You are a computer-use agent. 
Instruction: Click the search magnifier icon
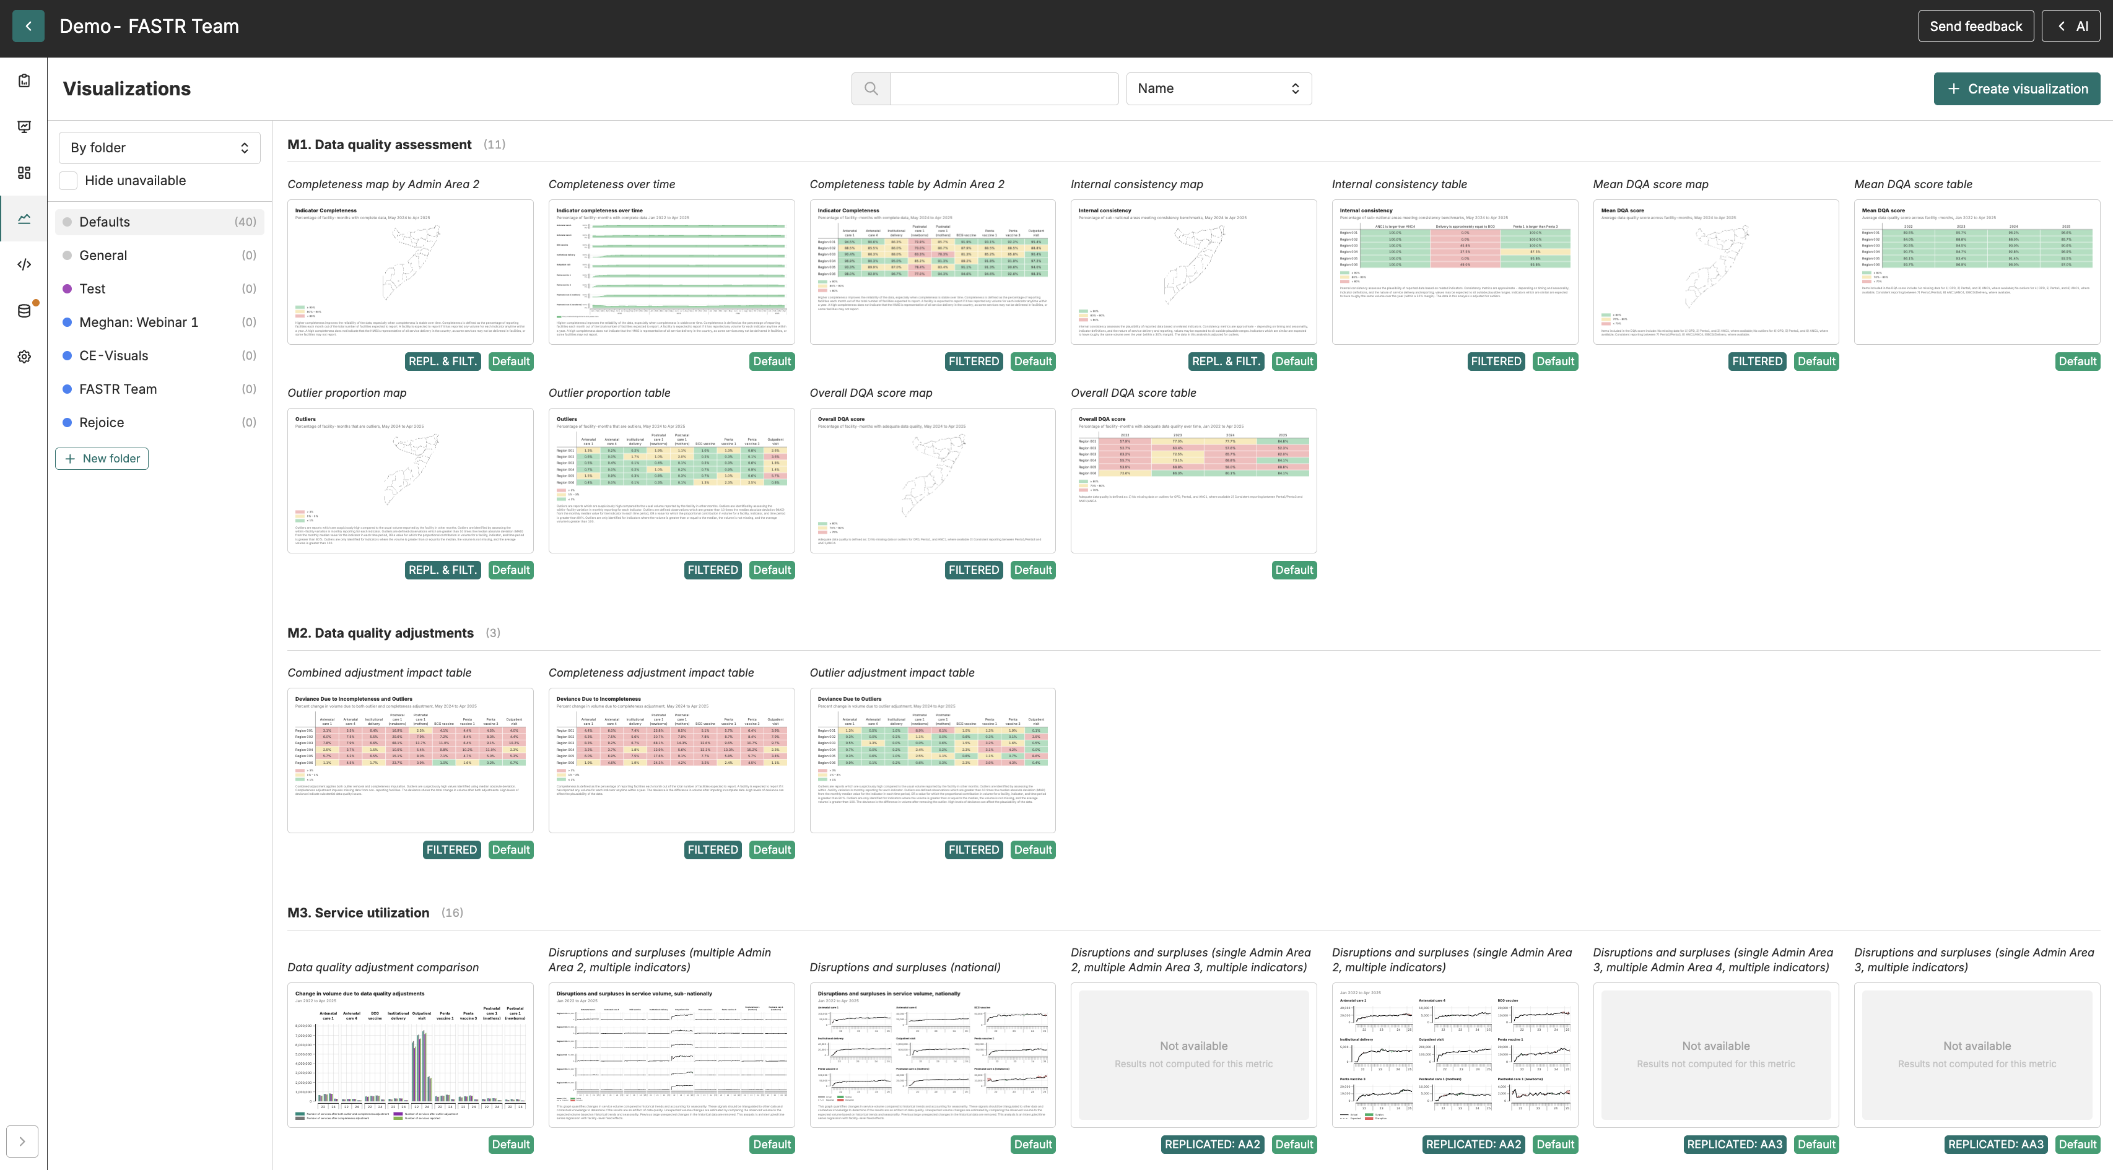[x=871, y=89]
